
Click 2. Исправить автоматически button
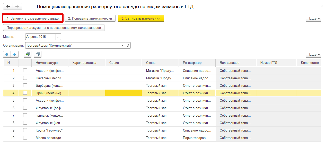[x=90, y=19]
